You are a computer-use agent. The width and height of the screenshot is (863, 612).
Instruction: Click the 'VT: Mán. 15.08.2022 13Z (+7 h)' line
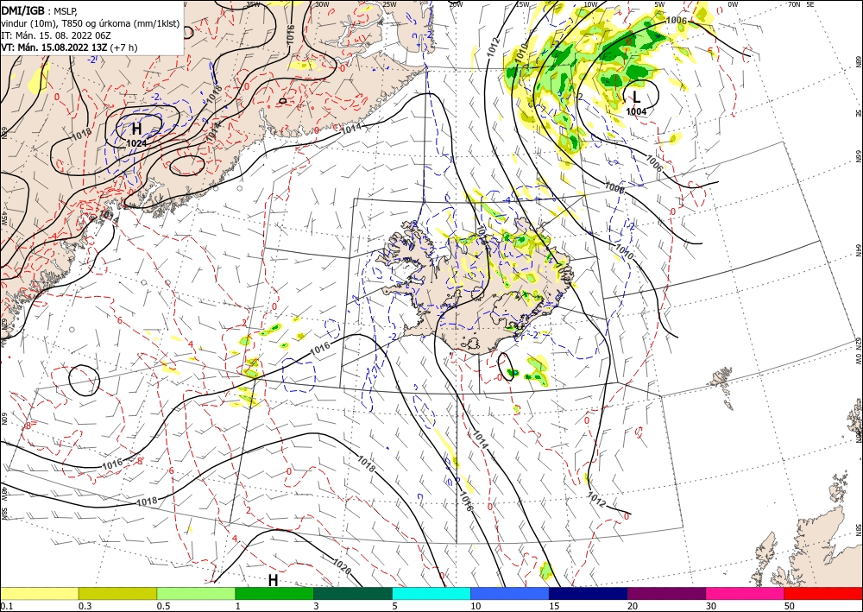click(69, 47)
